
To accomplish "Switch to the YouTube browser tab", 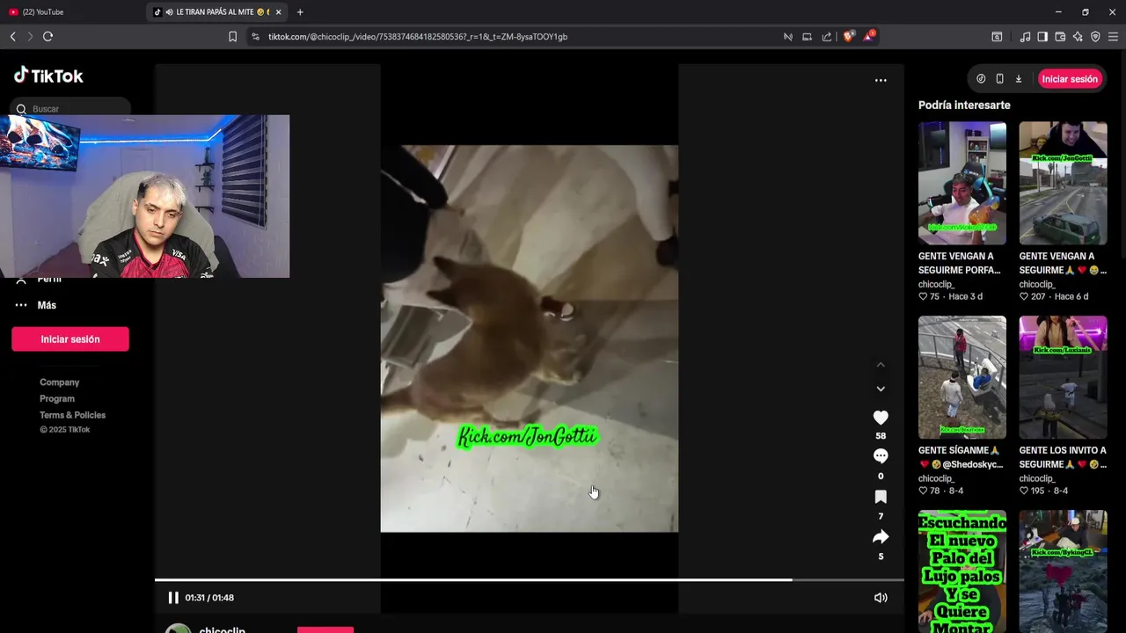I will [x=70, y=12].
